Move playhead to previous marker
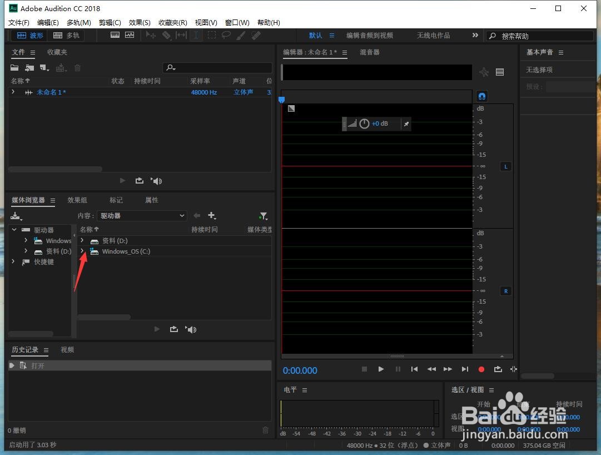 tap(414, 369)
